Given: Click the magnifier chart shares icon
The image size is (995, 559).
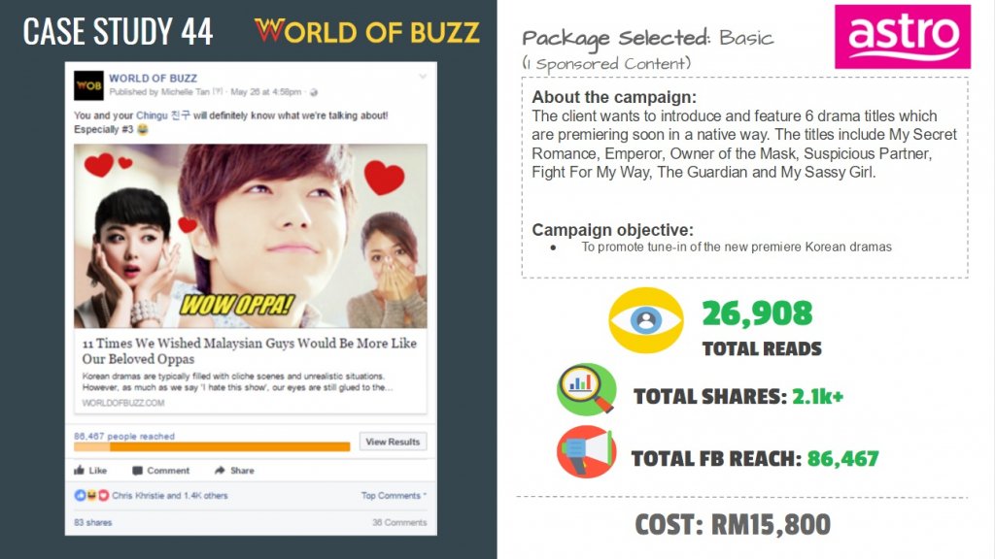Looking at the screenshot, I should pyautogui.click(x=587, y=389).
